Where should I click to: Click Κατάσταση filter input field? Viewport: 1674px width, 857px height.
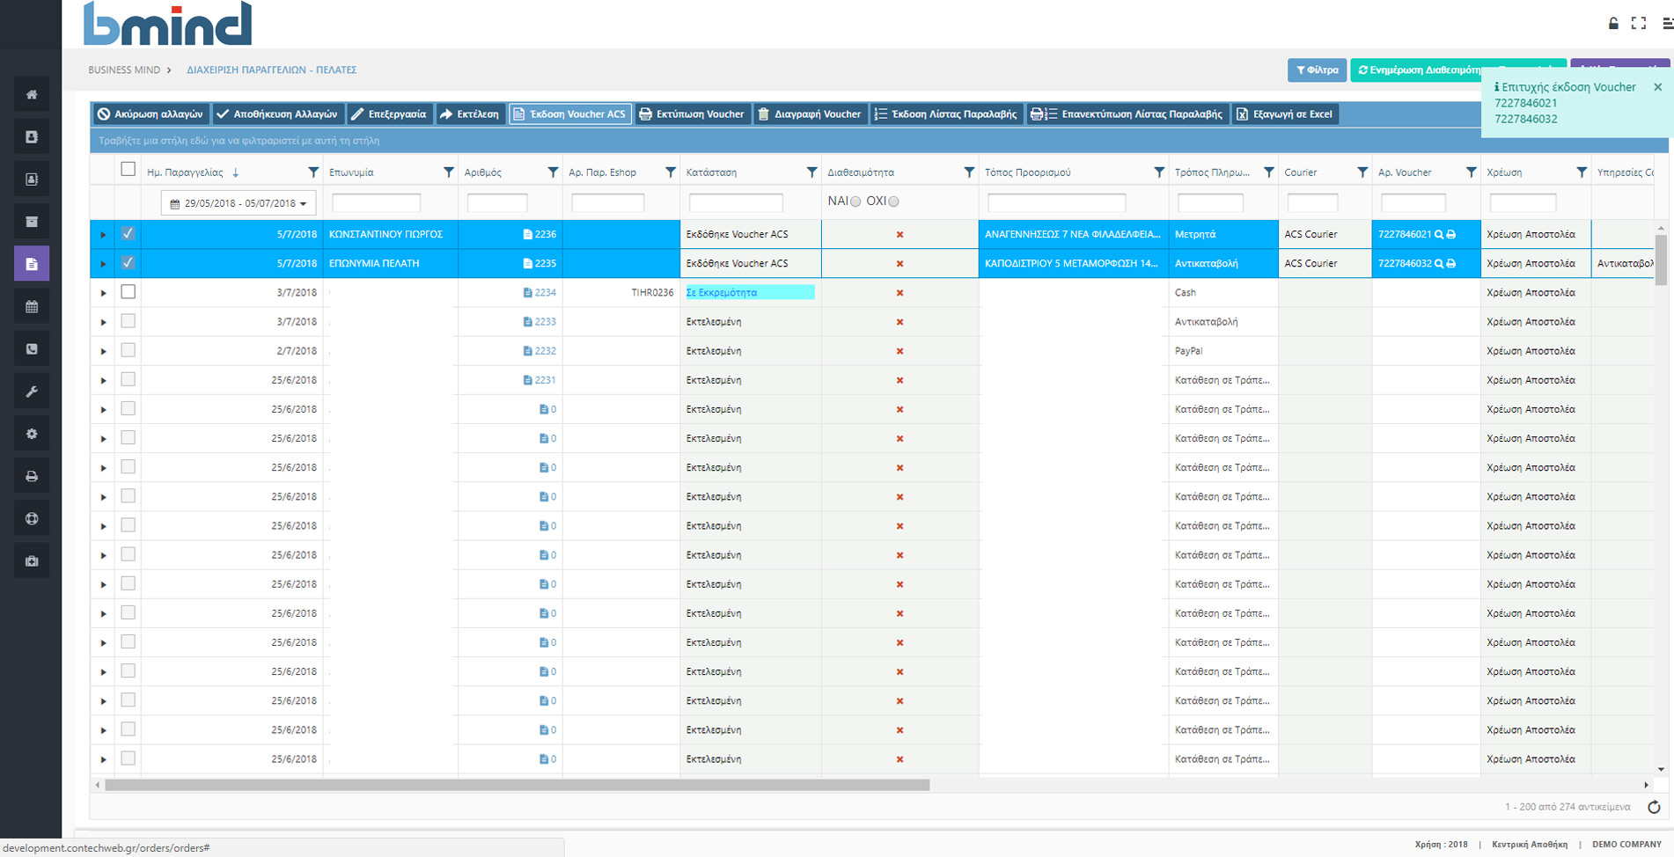(x=736, y=203)
